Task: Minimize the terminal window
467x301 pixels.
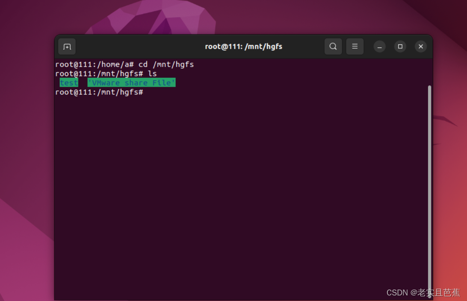Action: click(x=379, y=46)
